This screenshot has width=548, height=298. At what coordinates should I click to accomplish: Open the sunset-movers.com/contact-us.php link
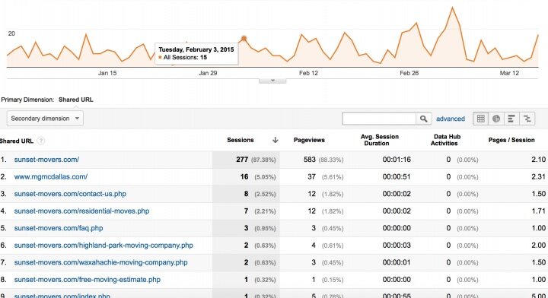pos(70,194)
